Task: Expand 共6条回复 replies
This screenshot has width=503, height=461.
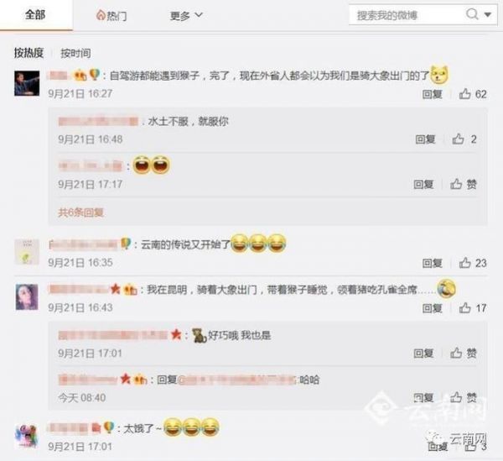Action: click(x=80, y=212)
